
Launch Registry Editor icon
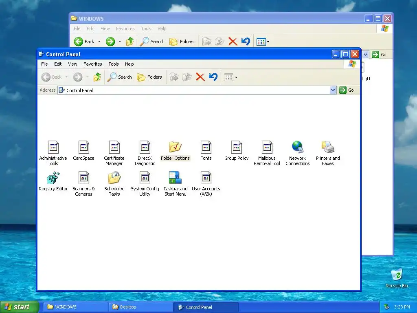(53, 181)
